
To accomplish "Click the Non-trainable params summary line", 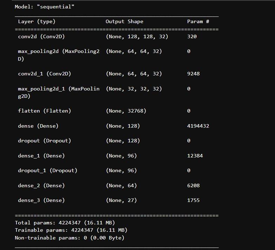I will click(69, 238).
